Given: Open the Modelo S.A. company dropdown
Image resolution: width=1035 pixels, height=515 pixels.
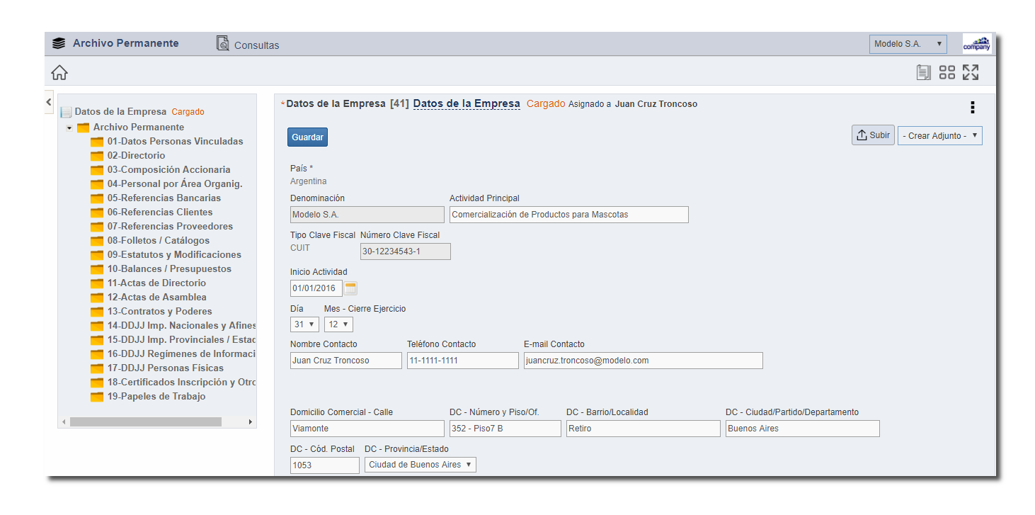Looking at the screenshot, I should tap(908, 44).
